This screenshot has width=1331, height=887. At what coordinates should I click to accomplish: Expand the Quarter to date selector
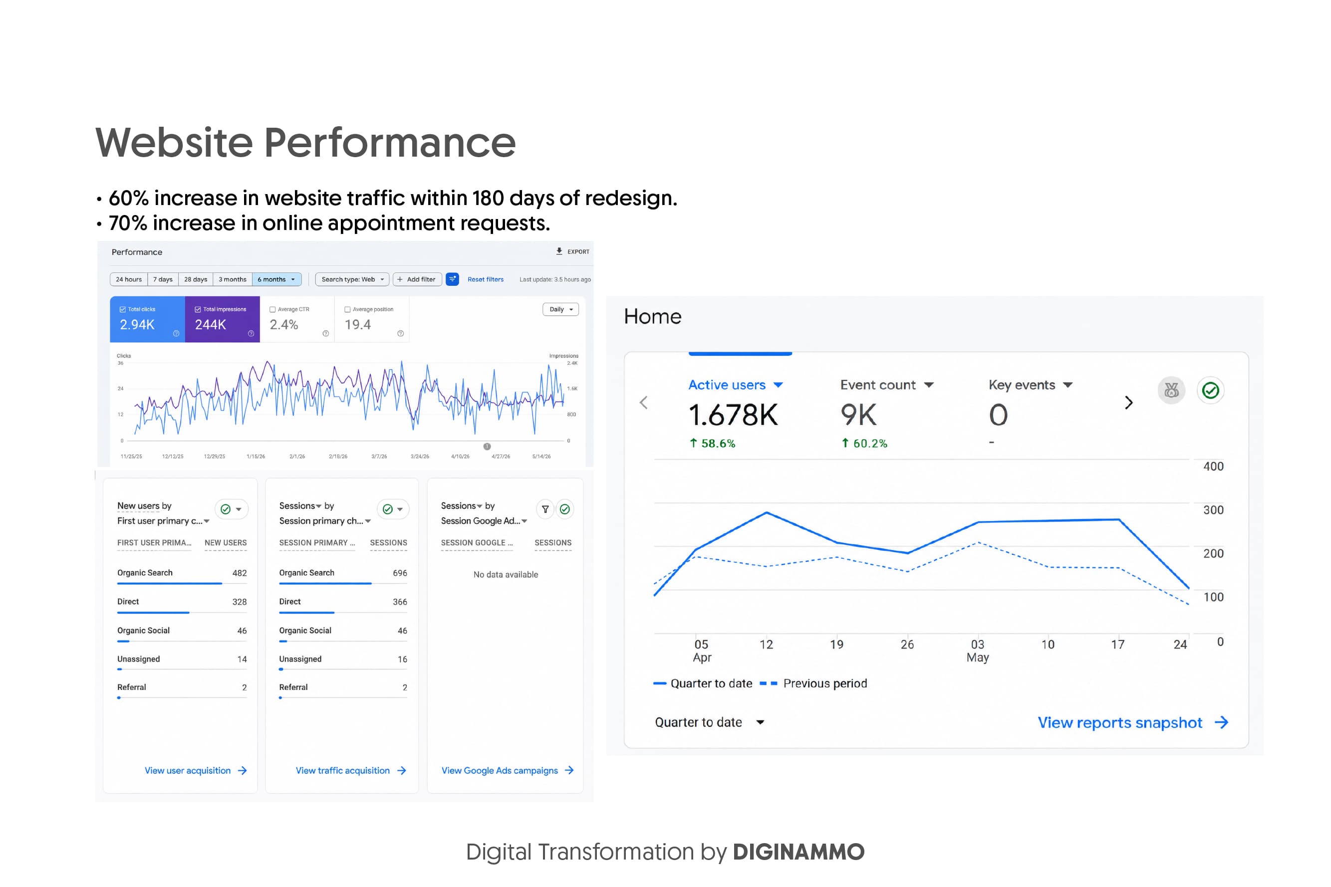[x=709, y=722]
